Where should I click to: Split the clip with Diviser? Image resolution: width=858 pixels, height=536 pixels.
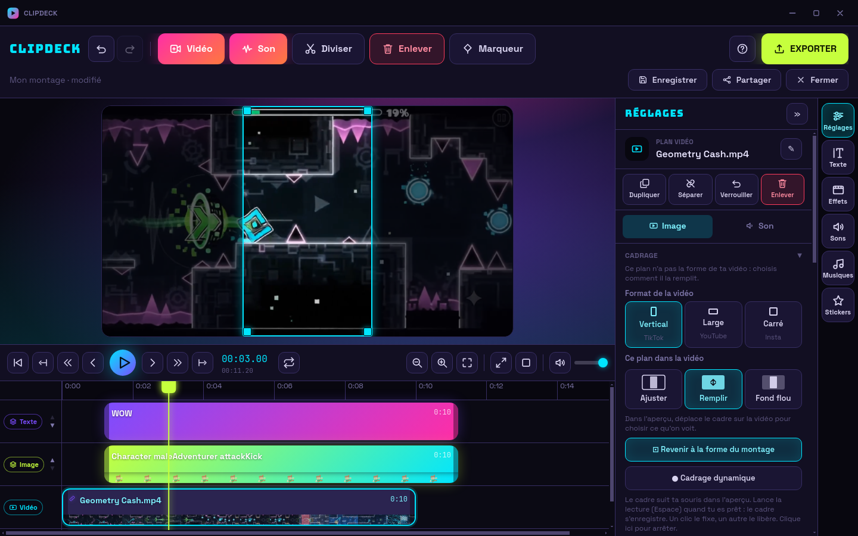coord(328,49)
